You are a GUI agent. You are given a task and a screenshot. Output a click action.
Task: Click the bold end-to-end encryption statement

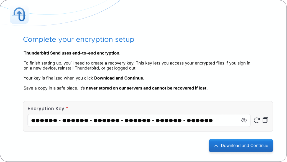click(x=72, y=53)
